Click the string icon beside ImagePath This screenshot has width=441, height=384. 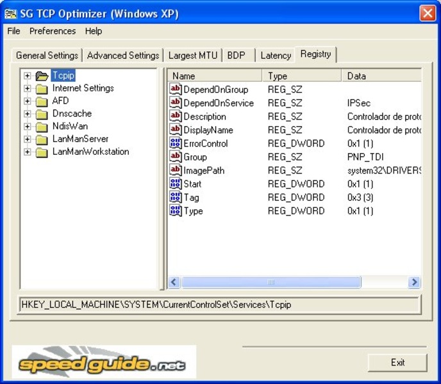176,170
